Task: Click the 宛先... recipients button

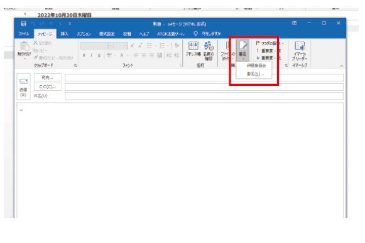Action: pos(48,78)
